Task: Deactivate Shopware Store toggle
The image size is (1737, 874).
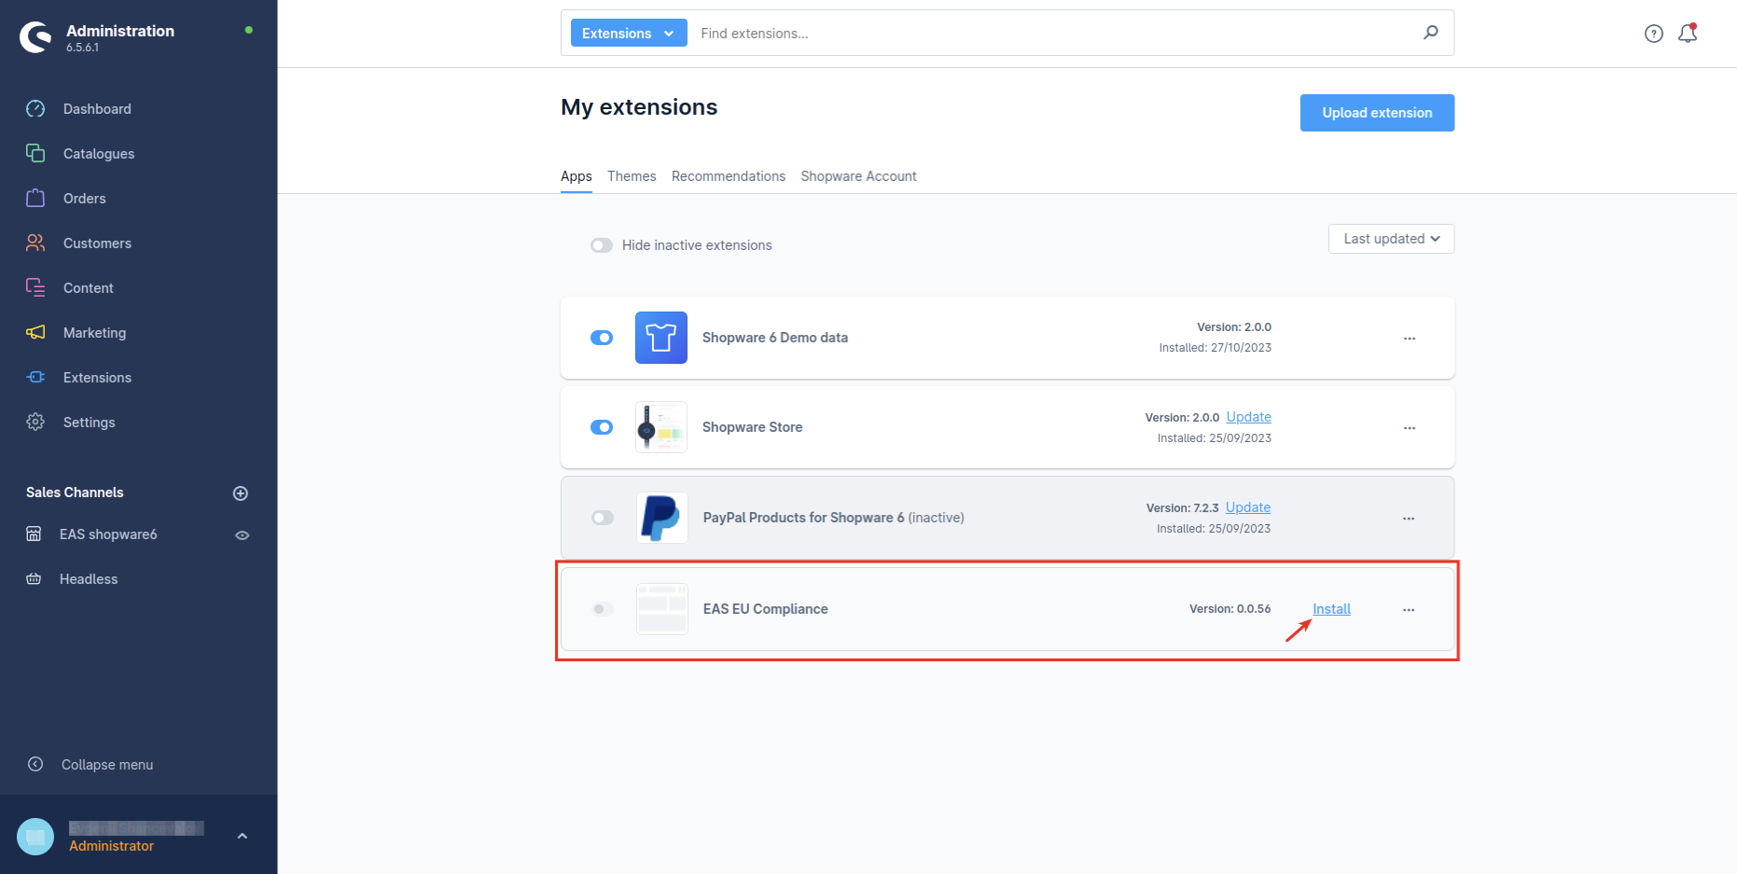Action: coord(602,427)
